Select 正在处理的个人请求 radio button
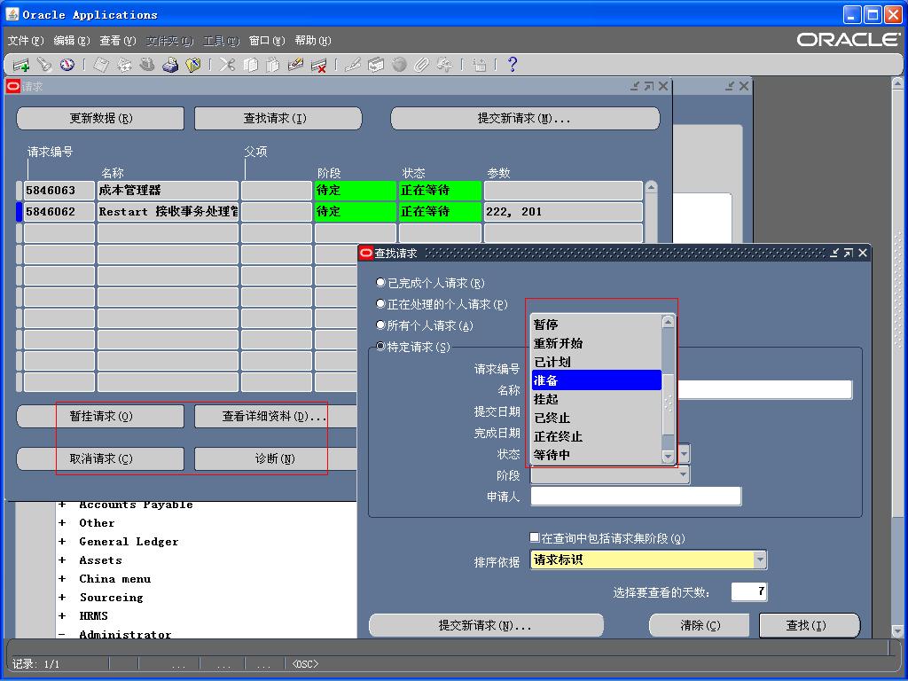This screenshot has width=908, height=681. coord(380,303)
